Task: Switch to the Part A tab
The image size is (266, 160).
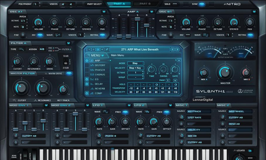Action: click(119, 4)
